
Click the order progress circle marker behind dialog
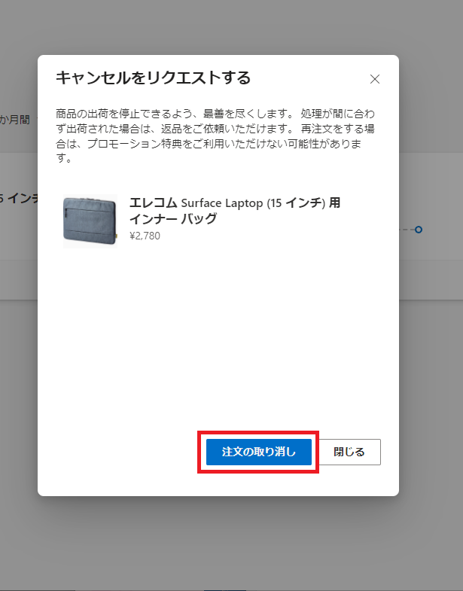(x=419, y=230)
